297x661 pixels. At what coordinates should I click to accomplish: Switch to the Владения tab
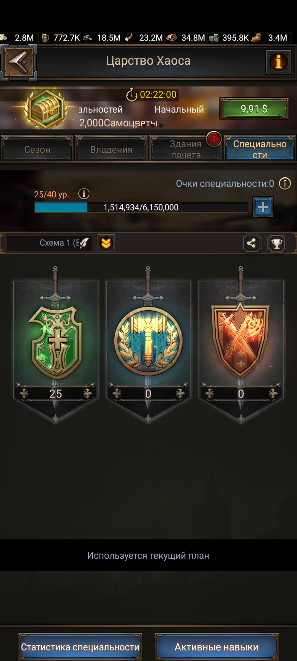click(x=111, y=149)
